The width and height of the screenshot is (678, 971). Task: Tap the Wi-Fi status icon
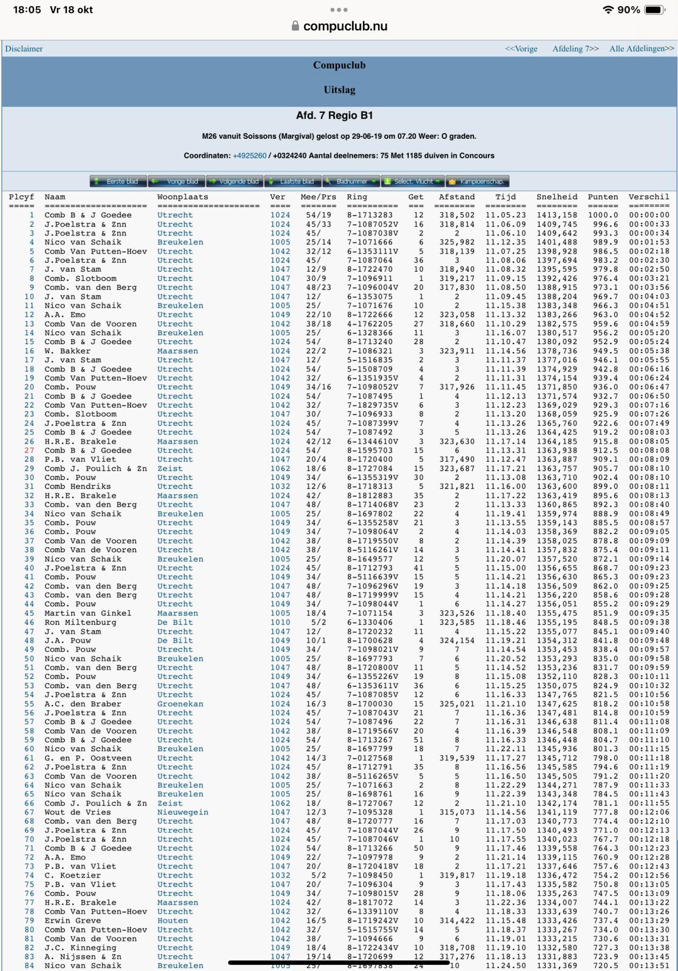pyautogui.click(x=608, y=10)
